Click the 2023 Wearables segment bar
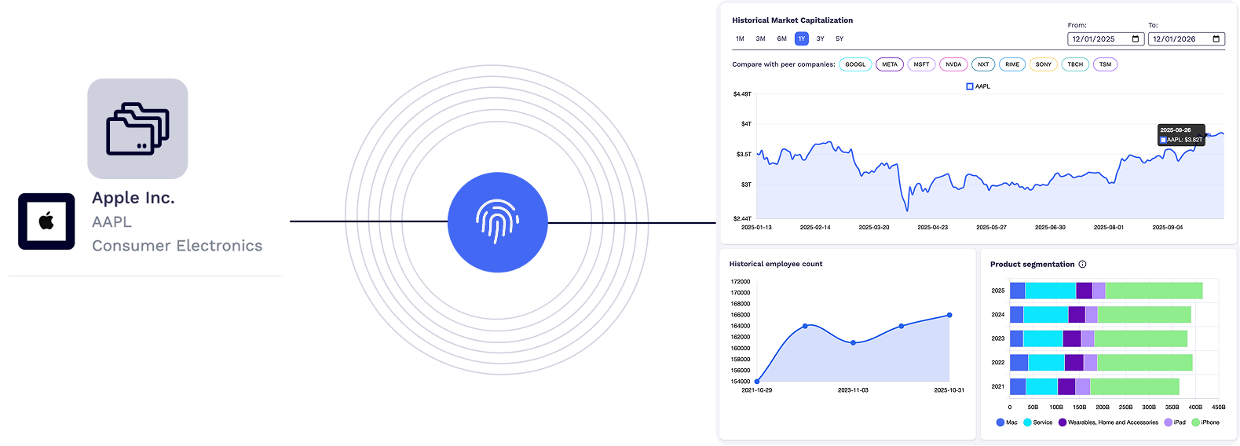The width and height of the screenshot is (1240, 446). point(1072,338)
